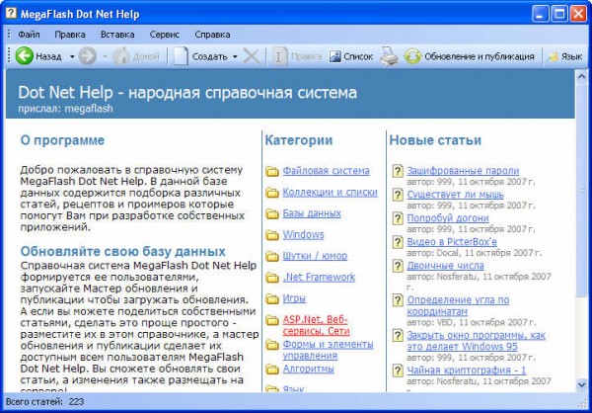Click the scrollbar down arrow
The height and width of the screenshot is (413, 592).
(582, 385)
